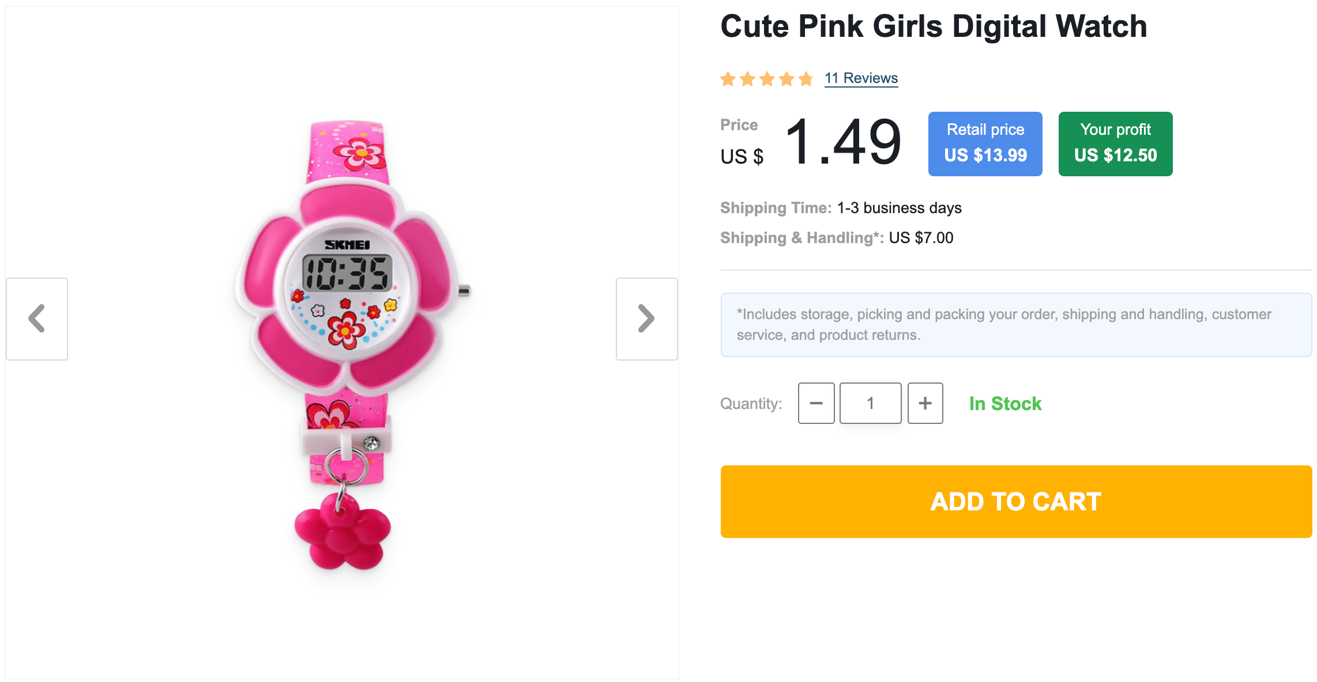Click the 1.49 price figure
The width and height of the screenshot is (1317, 682).
[843, 142]
